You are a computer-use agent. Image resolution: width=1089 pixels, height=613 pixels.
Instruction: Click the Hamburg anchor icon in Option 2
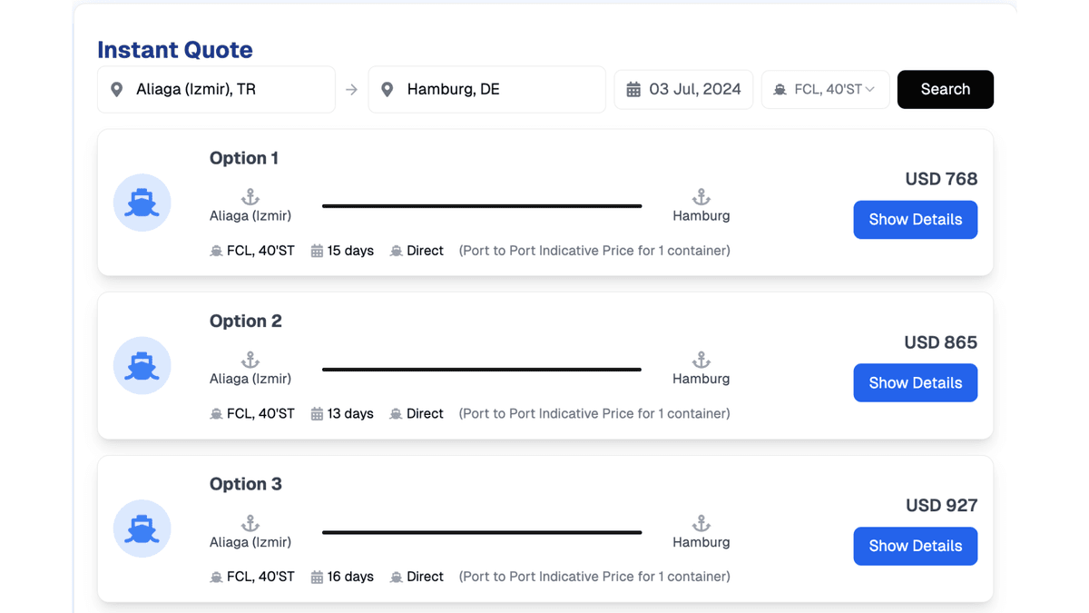point(701,361)
